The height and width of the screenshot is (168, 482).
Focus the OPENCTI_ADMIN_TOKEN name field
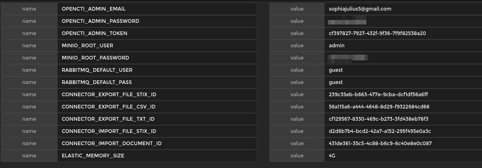pos(157,33)
